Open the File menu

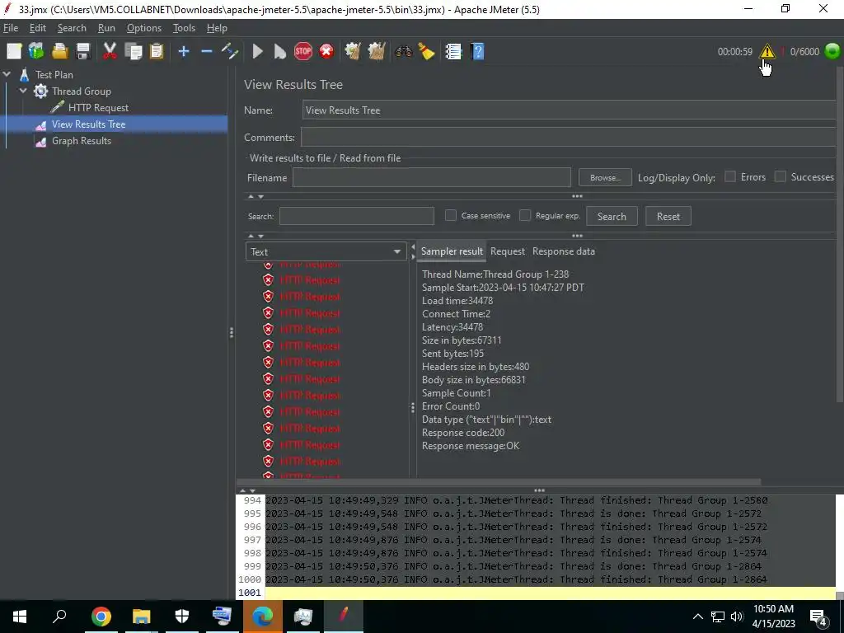click(x=10, y=28)
